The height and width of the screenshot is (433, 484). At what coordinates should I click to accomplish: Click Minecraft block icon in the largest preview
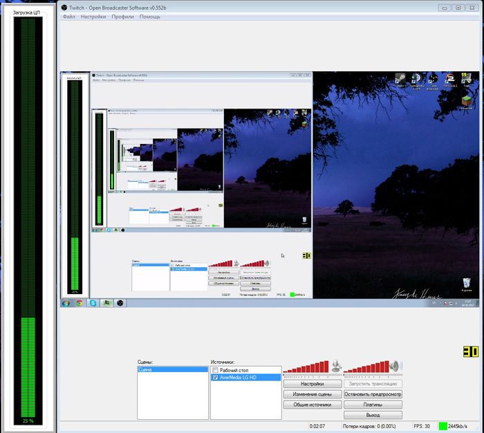[x=467, y=101]
